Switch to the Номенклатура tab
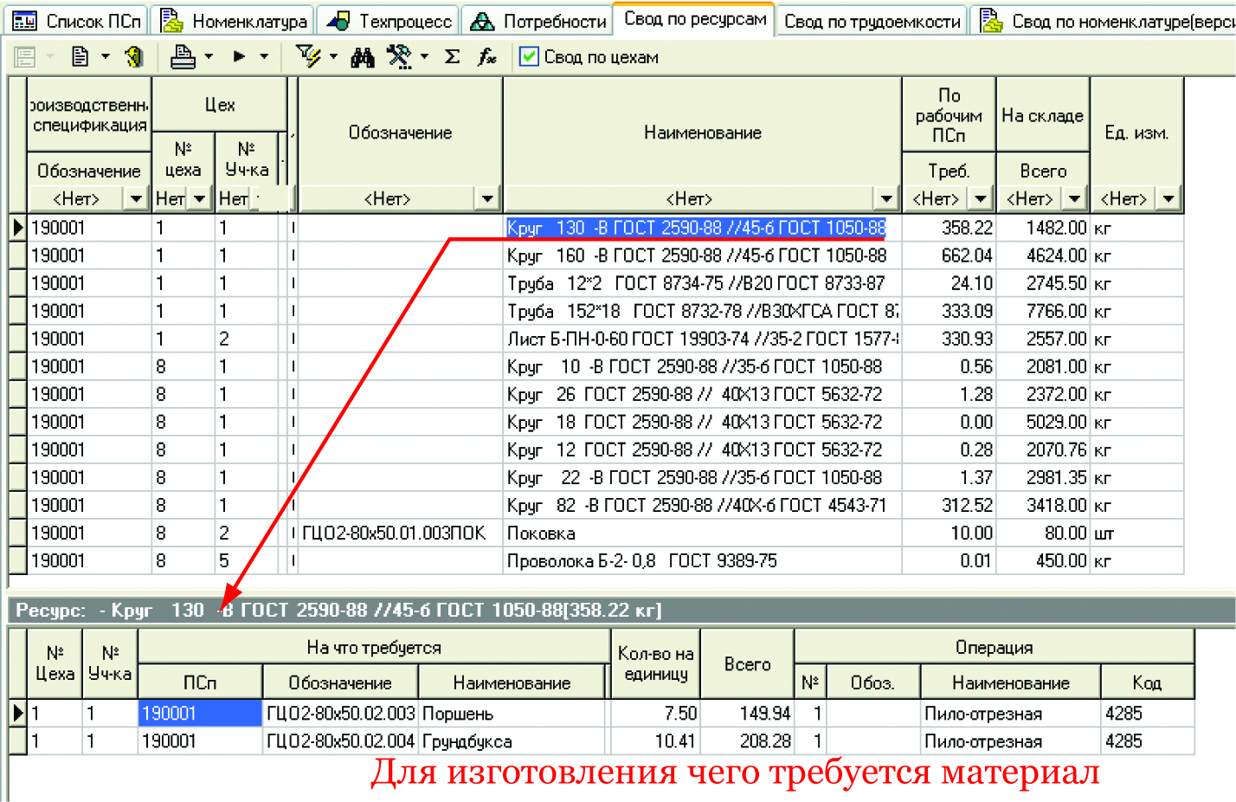Image resolution: width=1236 pixels, height=802 pixels. click(x=235, y=21)
